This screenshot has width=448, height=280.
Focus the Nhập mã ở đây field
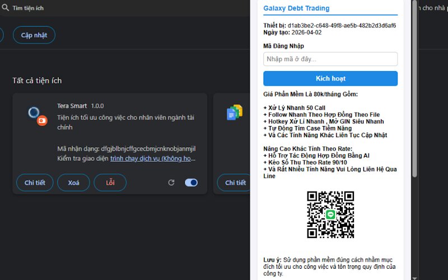pyautogui.click(x=330, y=59)
